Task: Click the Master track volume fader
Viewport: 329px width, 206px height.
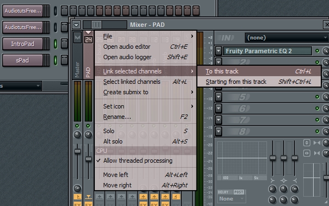Action: pyautogui.click(x=77, y=151)
